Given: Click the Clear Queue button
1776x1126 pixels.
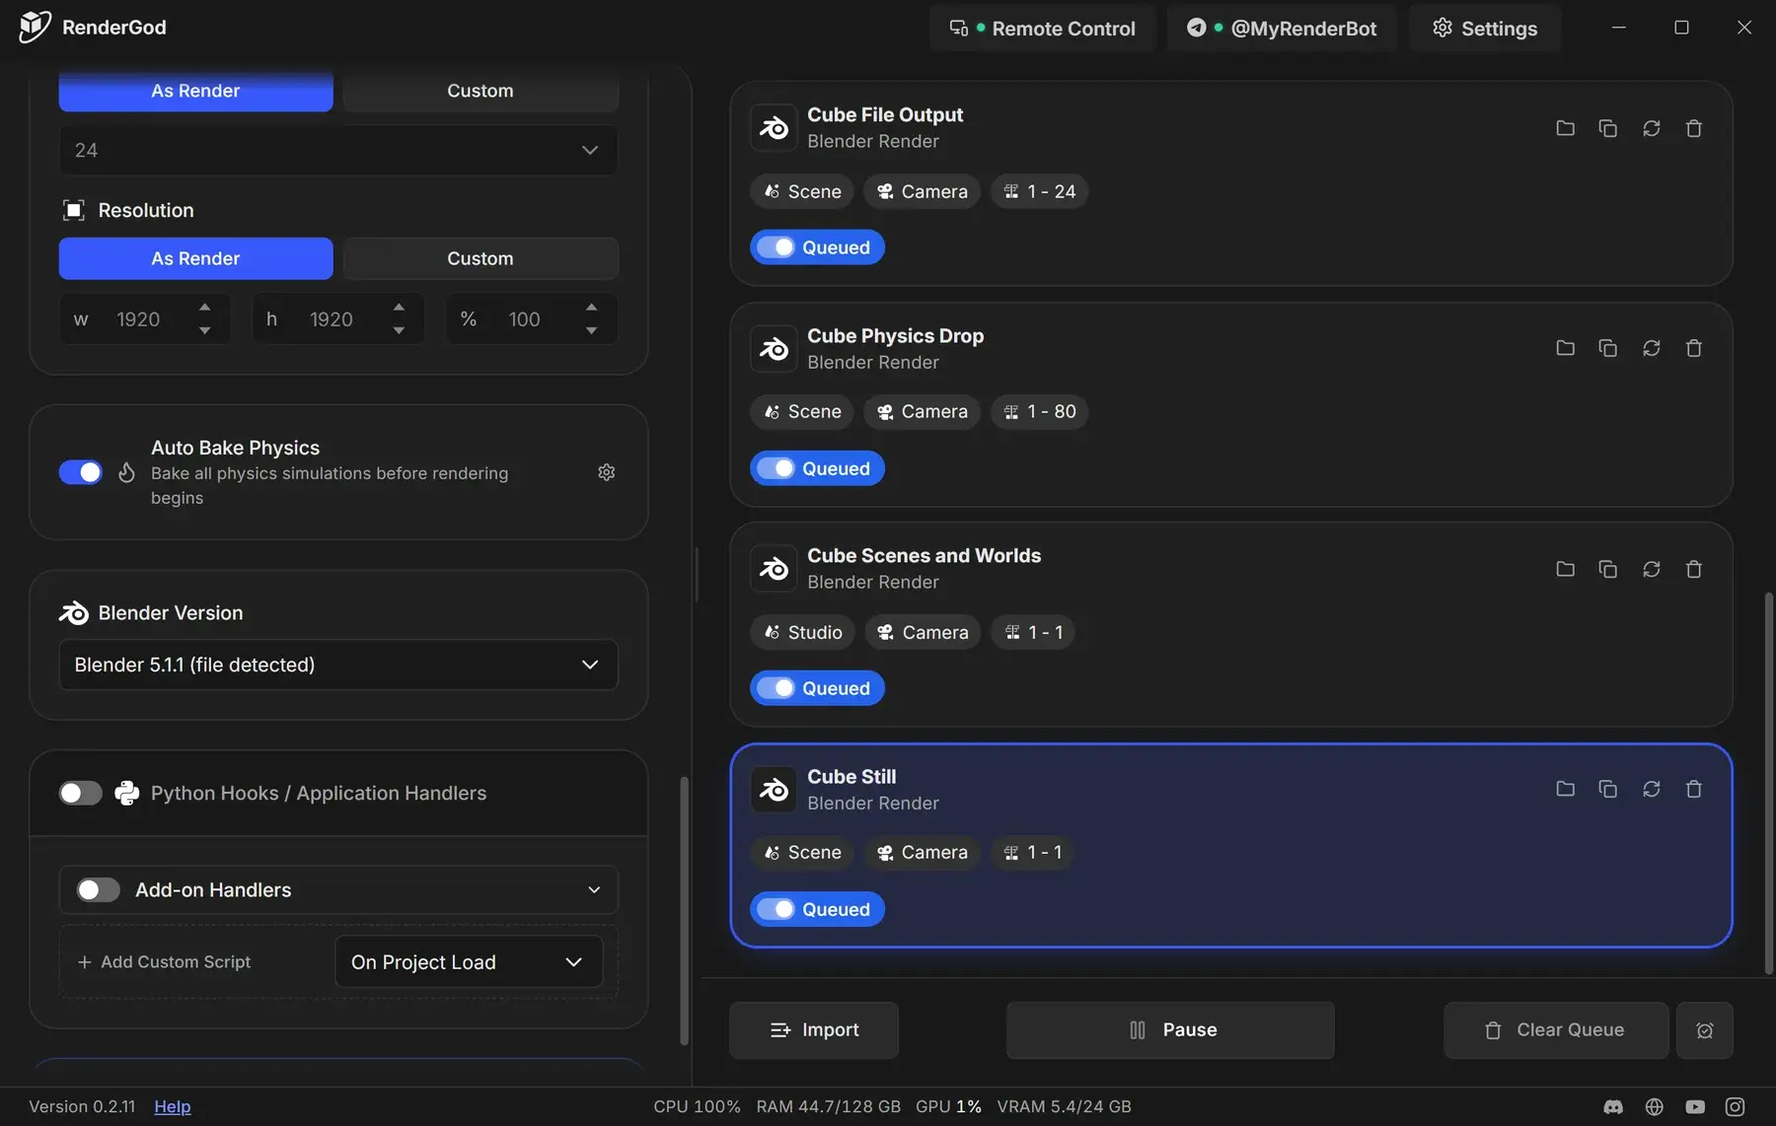Looking at the screenshot, I should (1556, 1030).
